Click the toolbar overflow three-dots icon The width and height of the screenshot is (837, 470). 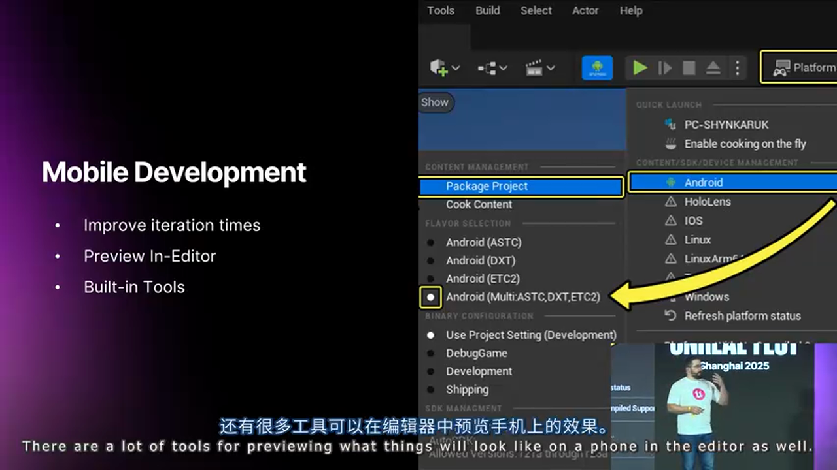[736, 67]
